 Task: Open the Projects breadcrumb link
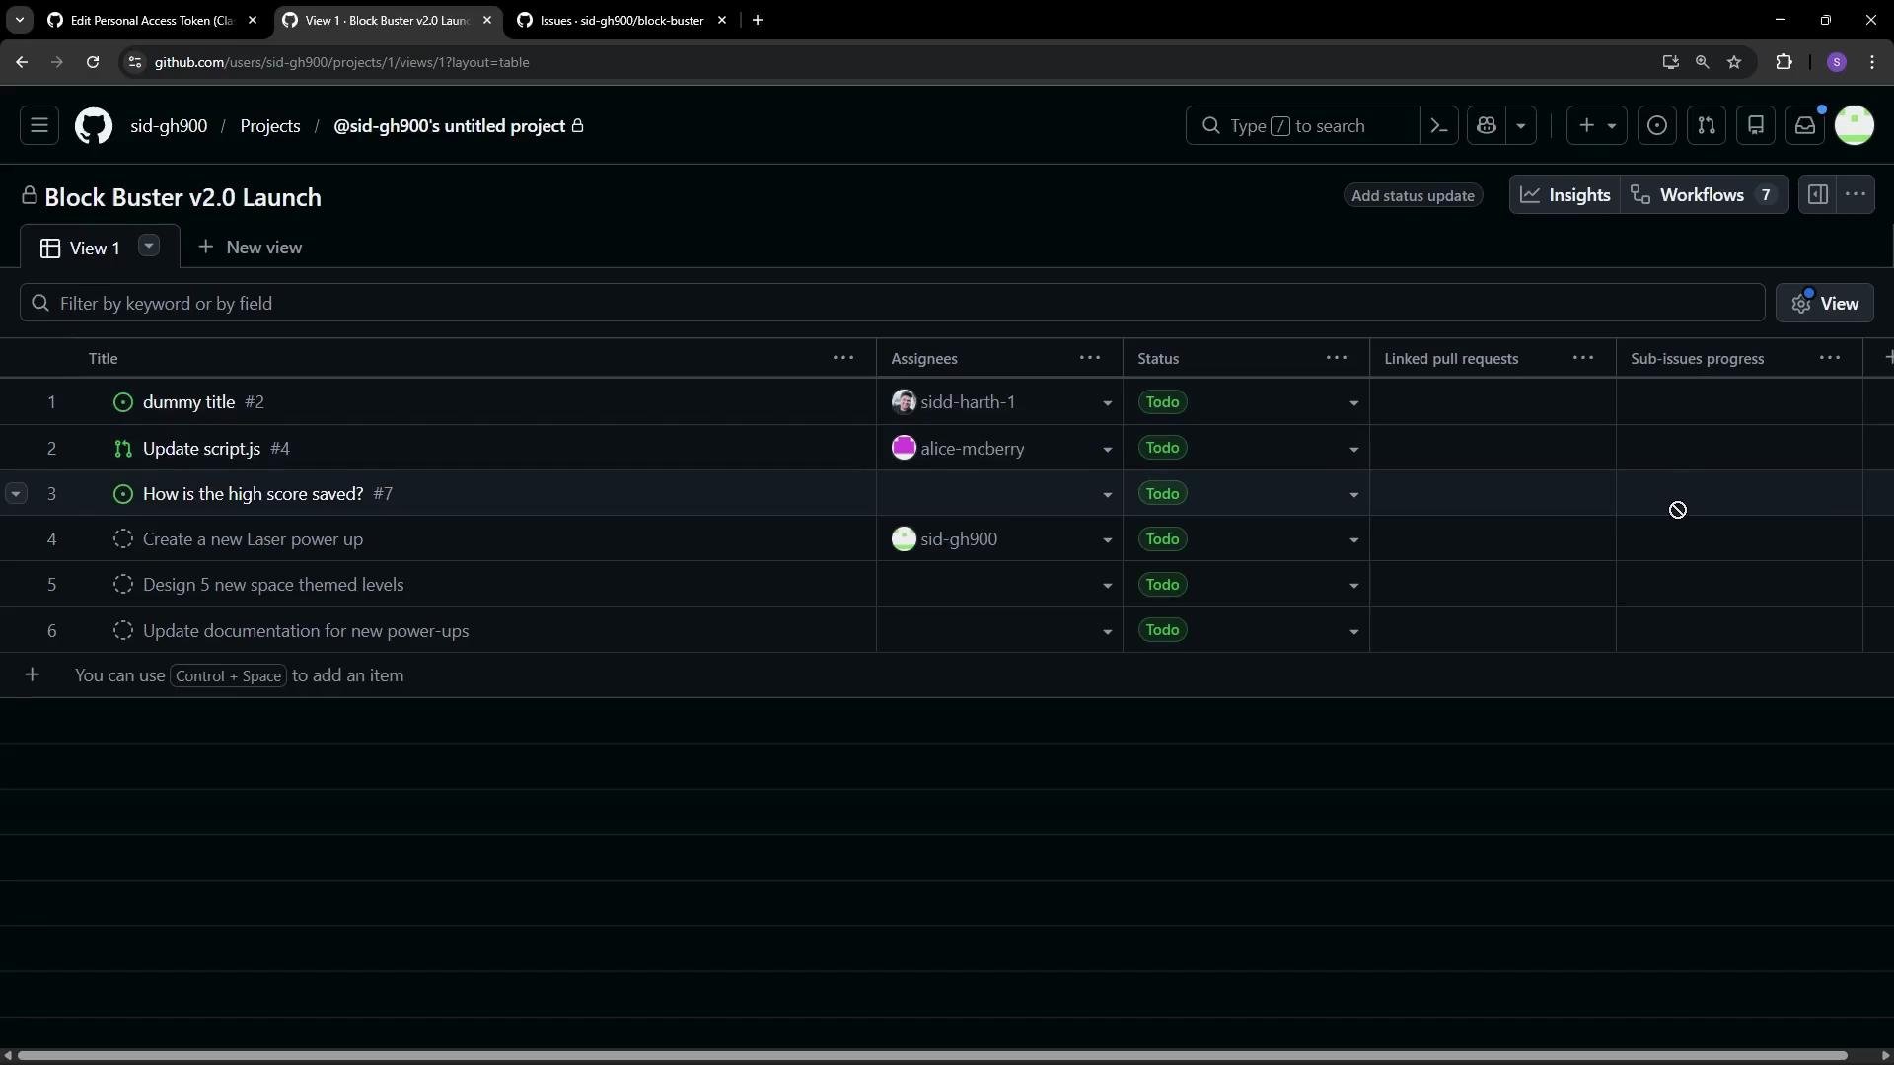pyautogui.click(x=270, y=126)
